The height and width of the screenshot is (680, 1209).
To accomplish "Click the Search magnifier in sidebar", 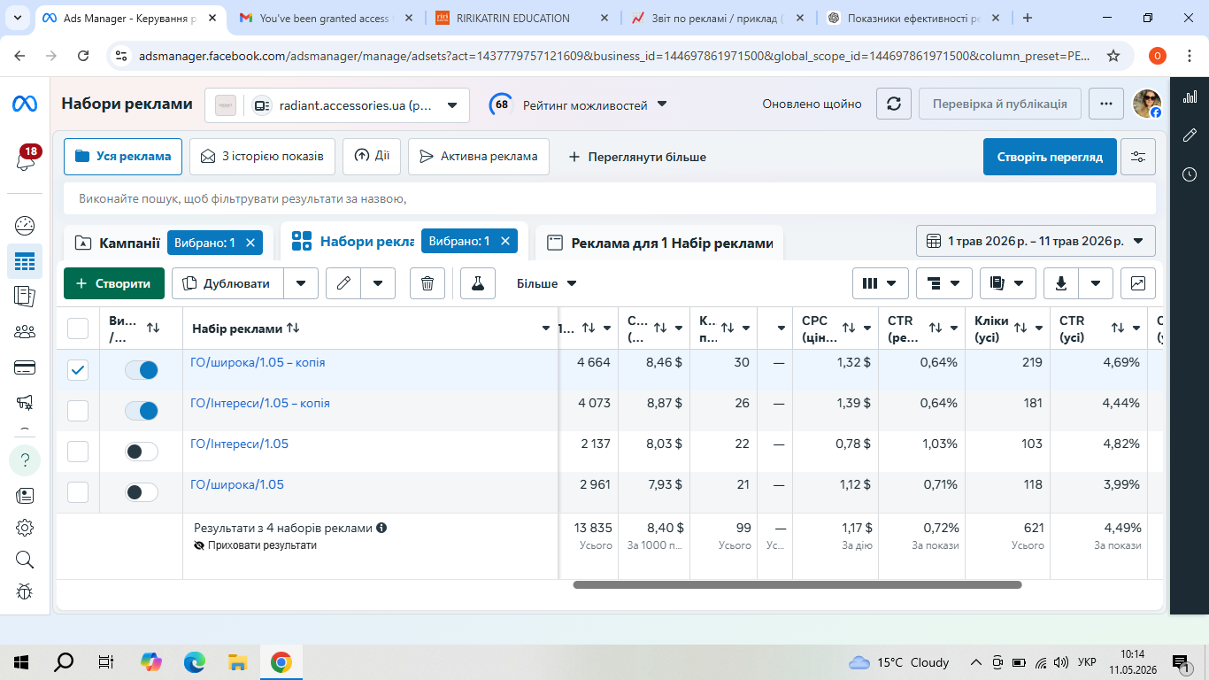I will tap(25, 560).
